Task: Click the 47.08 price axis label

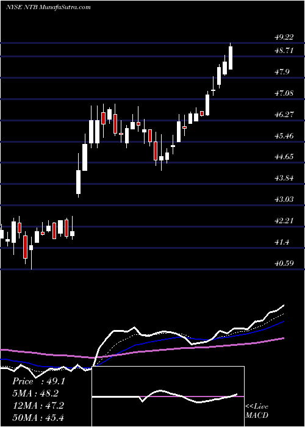Action: (x=284, y=93)
